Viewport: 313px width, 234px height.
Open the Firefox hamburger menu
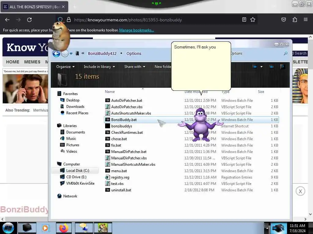pos(305,19)
